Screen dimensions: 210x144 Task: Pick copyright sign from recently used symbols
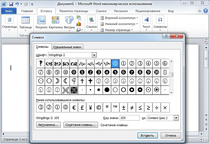(x=98, y=108)
